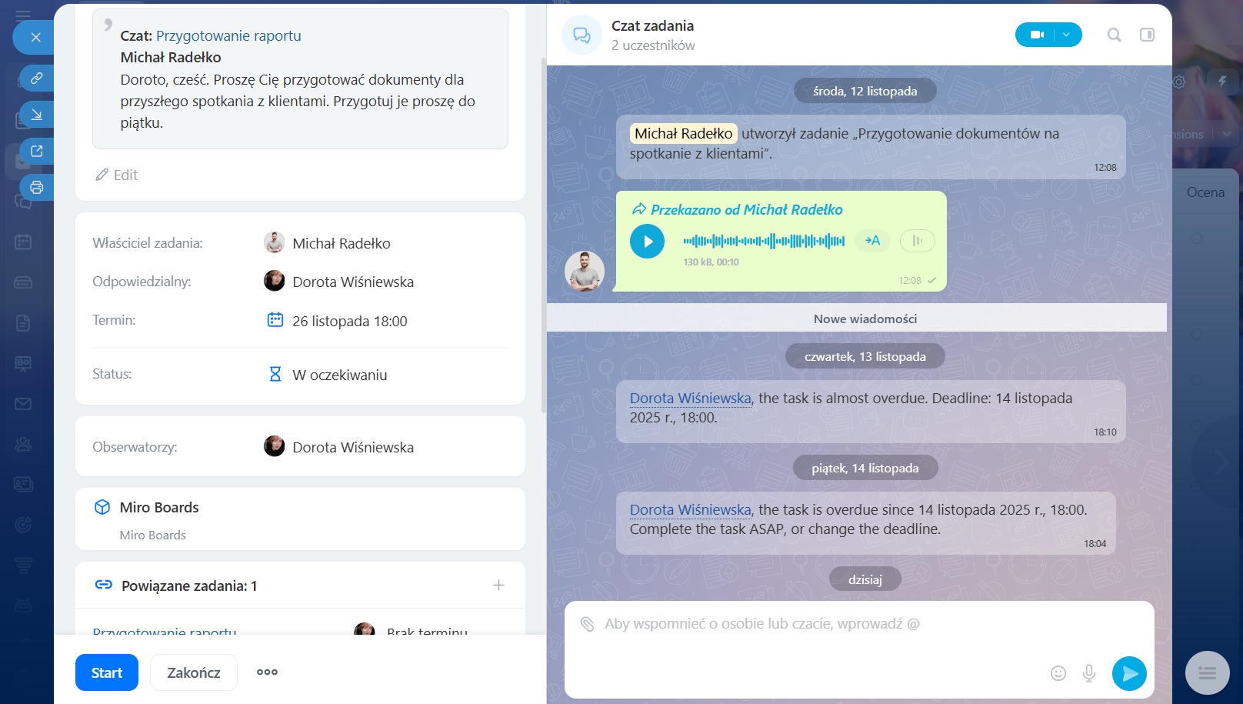
Task: Click the środa, 12 listopada date label
Action: [865, 91]
